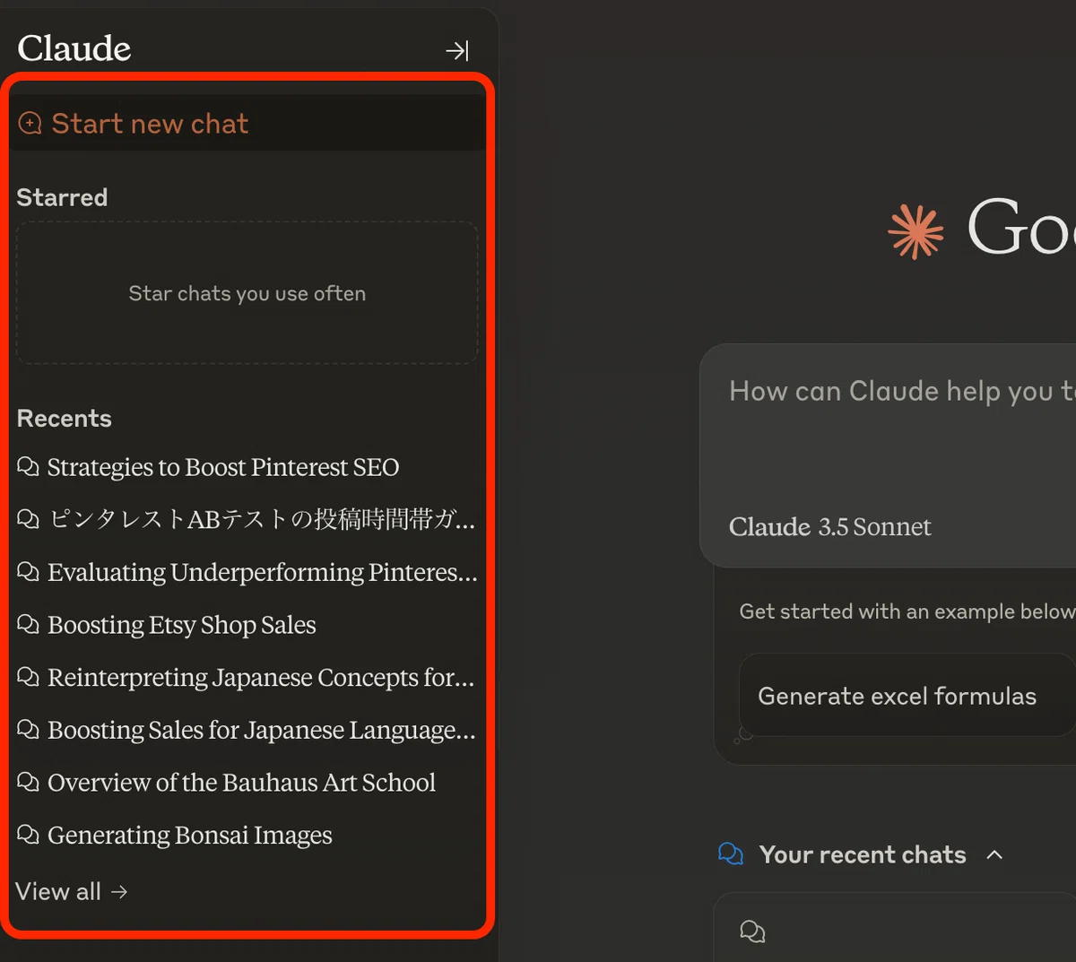Viewport: 1076px width, 962px height.
Task: Click the Starred section heading
Action: [62, 197]
